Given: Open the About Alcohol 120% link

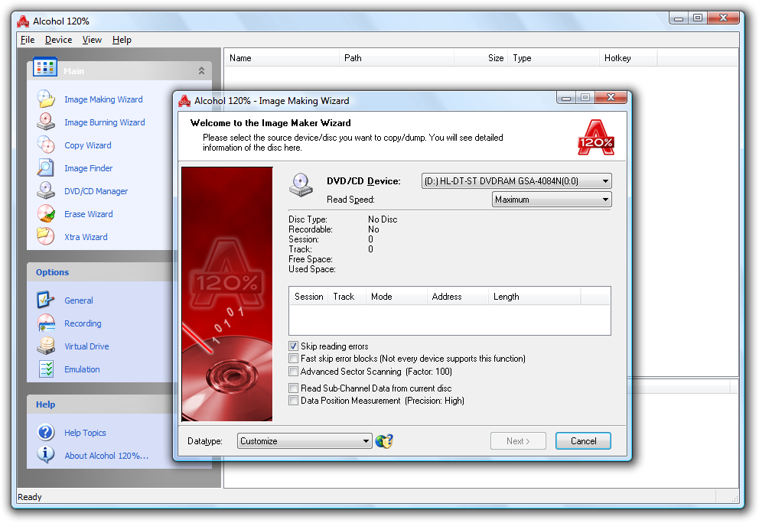Looking at the screenshot, I should (106, 456).
